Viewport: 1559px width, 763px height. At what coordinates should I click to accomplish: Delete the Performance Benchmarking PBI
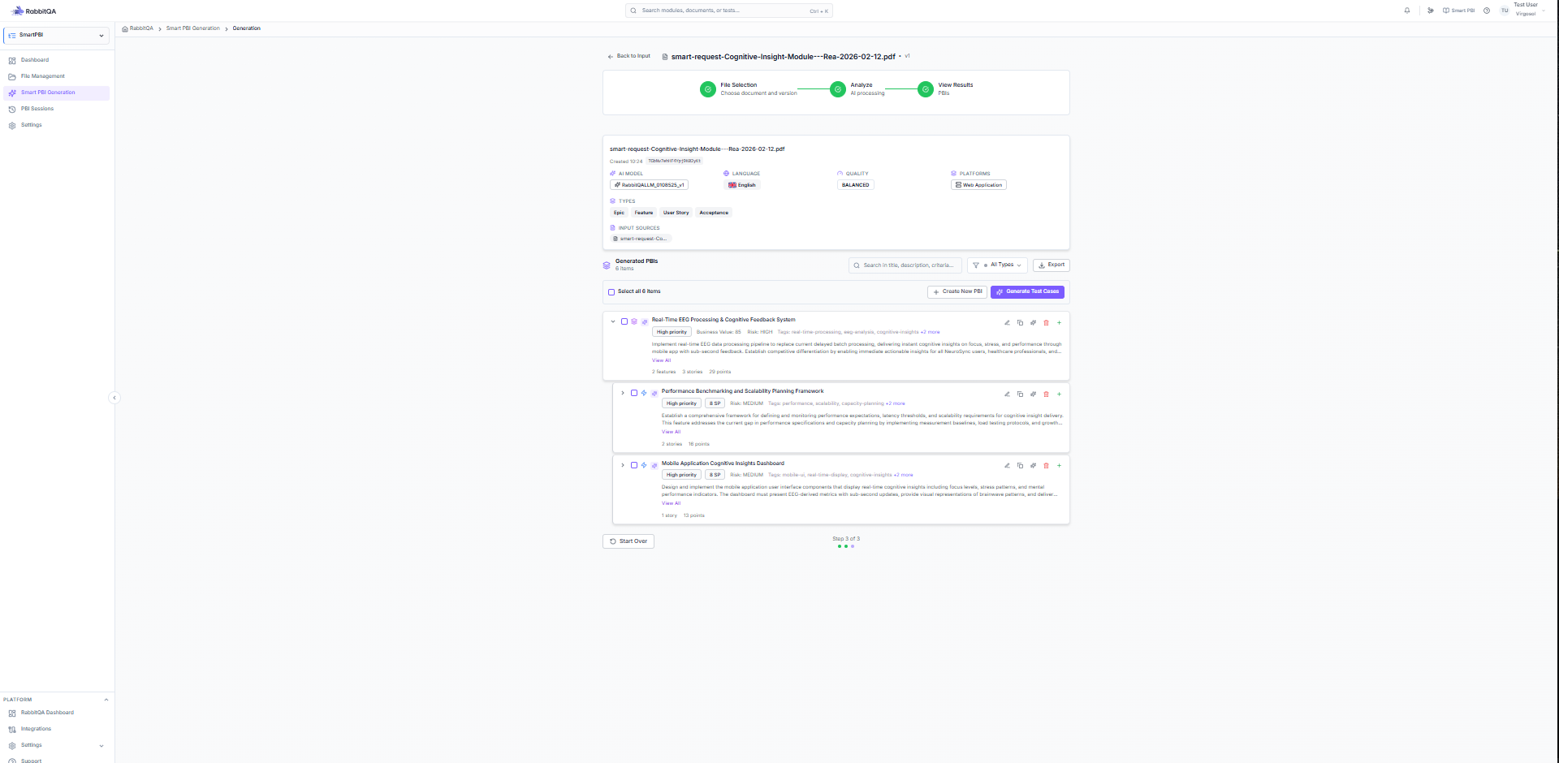(x=1046, y=394)
